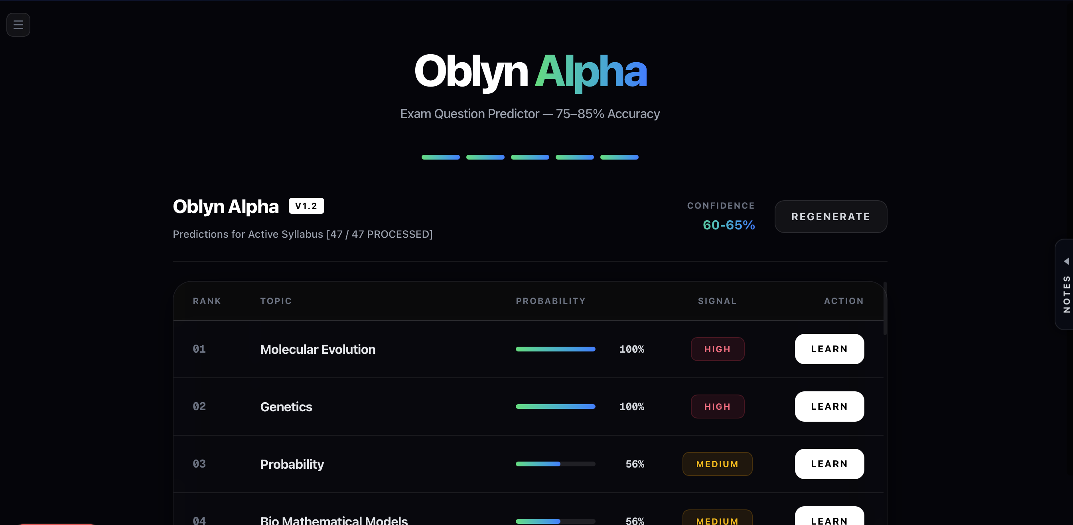1073x525 pixels.
Task: Click the PROBABILITY column header
Action: (551, 300)
